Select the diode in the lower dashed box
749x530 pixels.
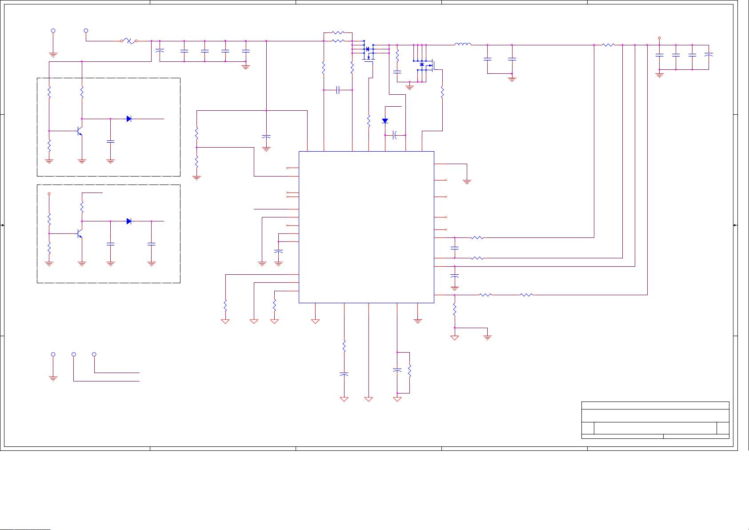(129, 221)
